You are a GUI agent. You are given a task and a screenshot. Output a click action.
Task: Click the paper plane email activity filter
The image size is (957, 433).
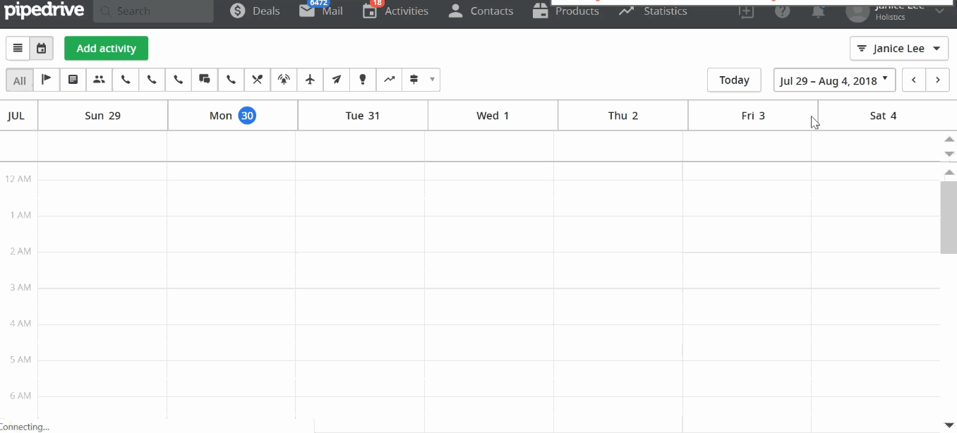tap(336, 80)
